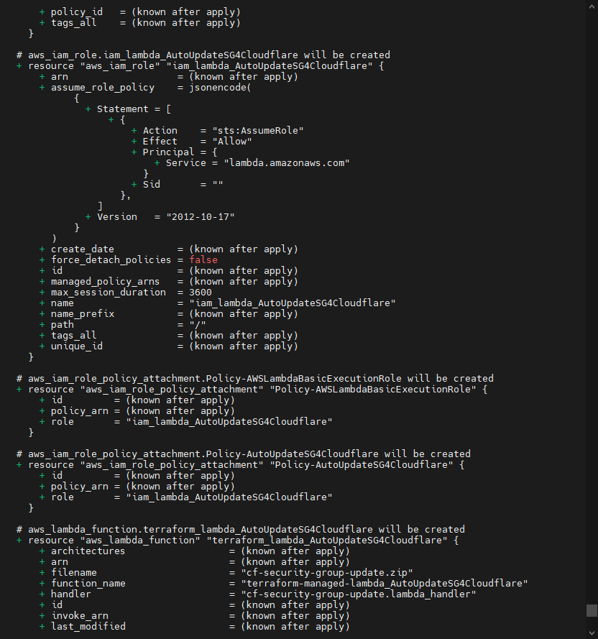
Task: Click the "Allow" effect value
Action: click(231, 141)
